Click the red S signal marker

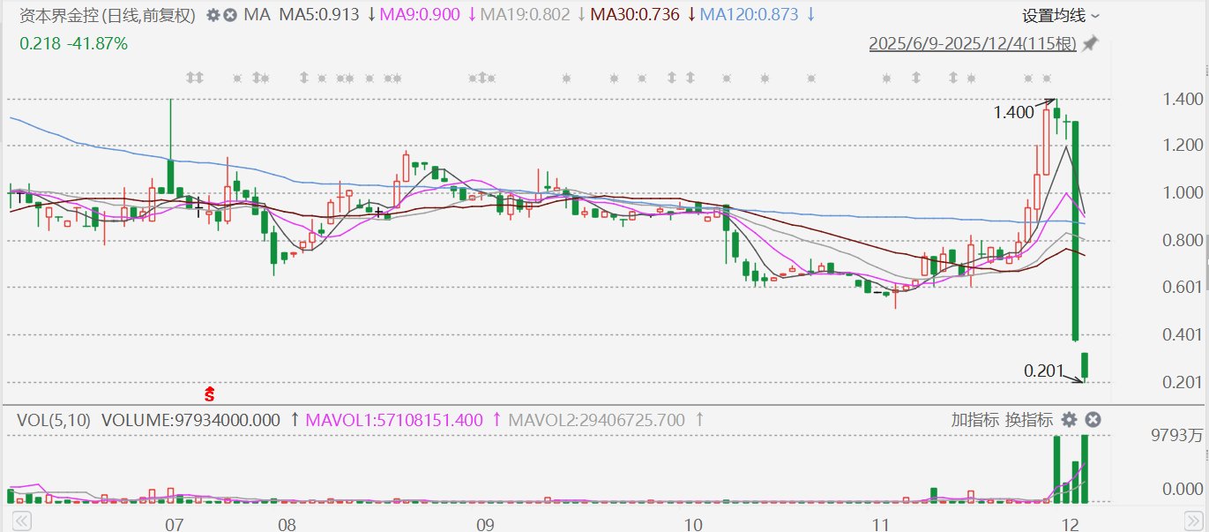[x=210, y=393]
